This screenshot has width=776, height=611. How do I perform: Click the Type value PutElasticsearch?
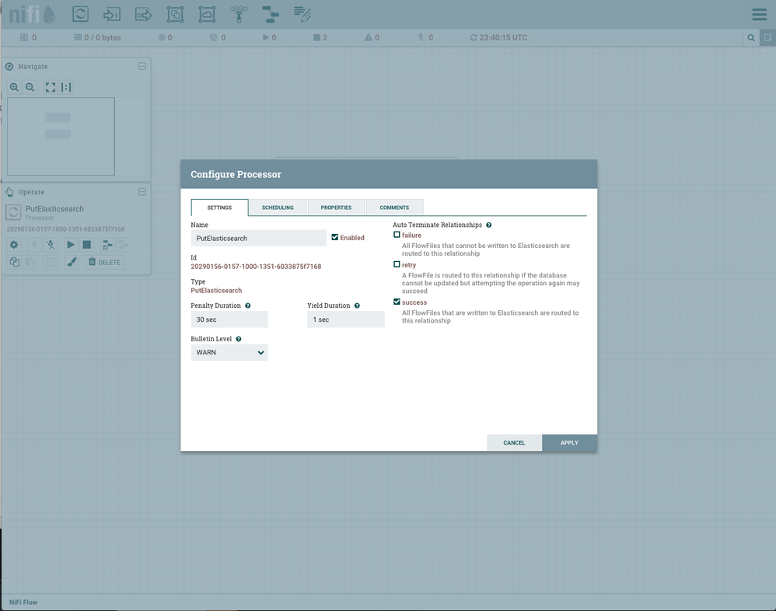coord(216,291)
